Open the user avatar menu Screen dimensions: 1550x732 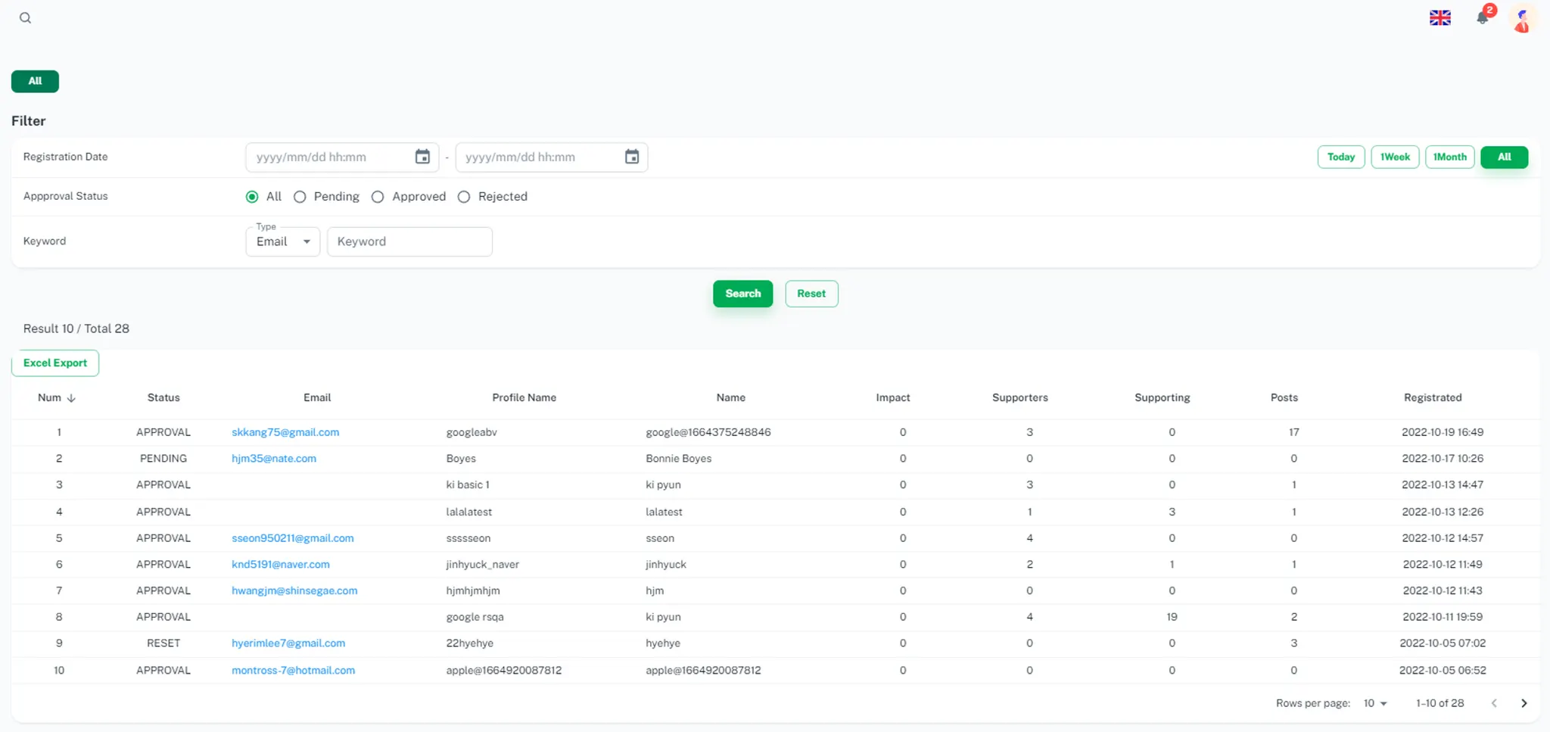[1522, 19]
